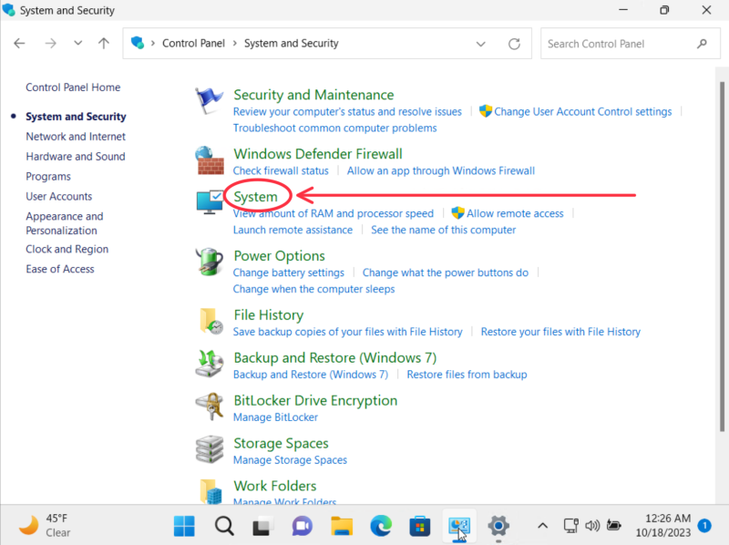
Task: Open the weather widget showing 45°F Clear
Action: point(44,526)
